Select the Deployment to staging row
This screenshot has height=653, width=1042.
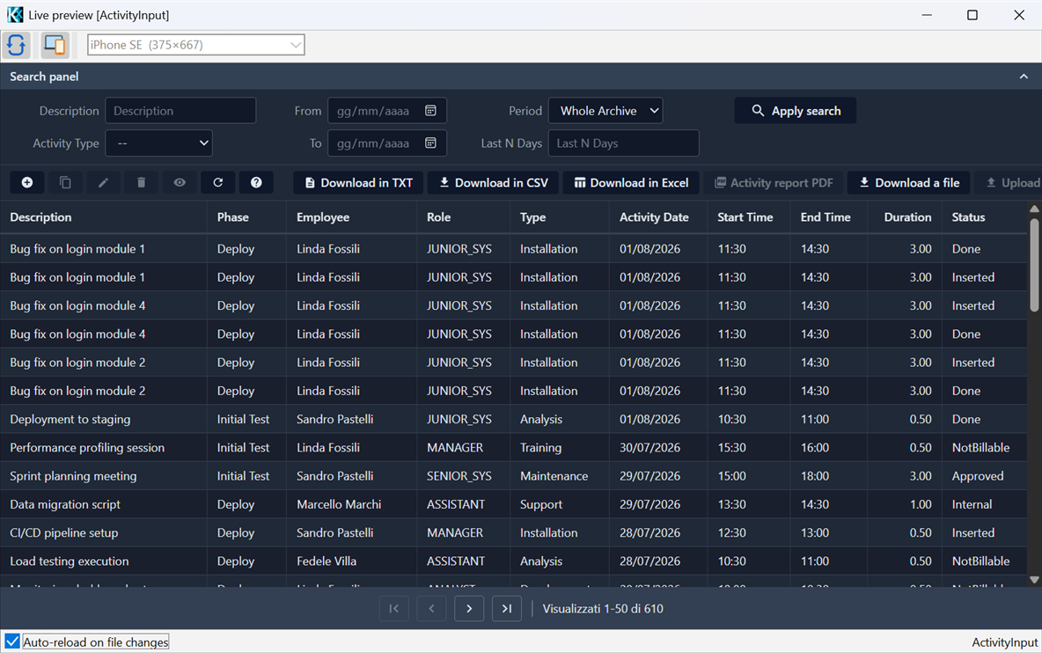pyautogui.click(x=514, y=419)
